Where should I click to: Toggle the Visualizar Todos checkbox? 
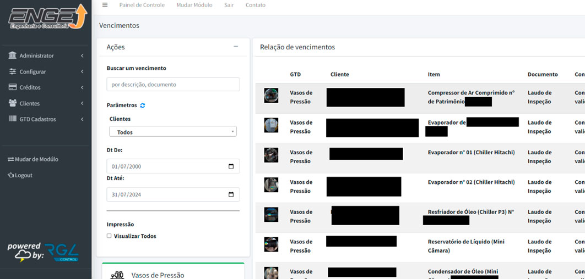pos(109,236)
